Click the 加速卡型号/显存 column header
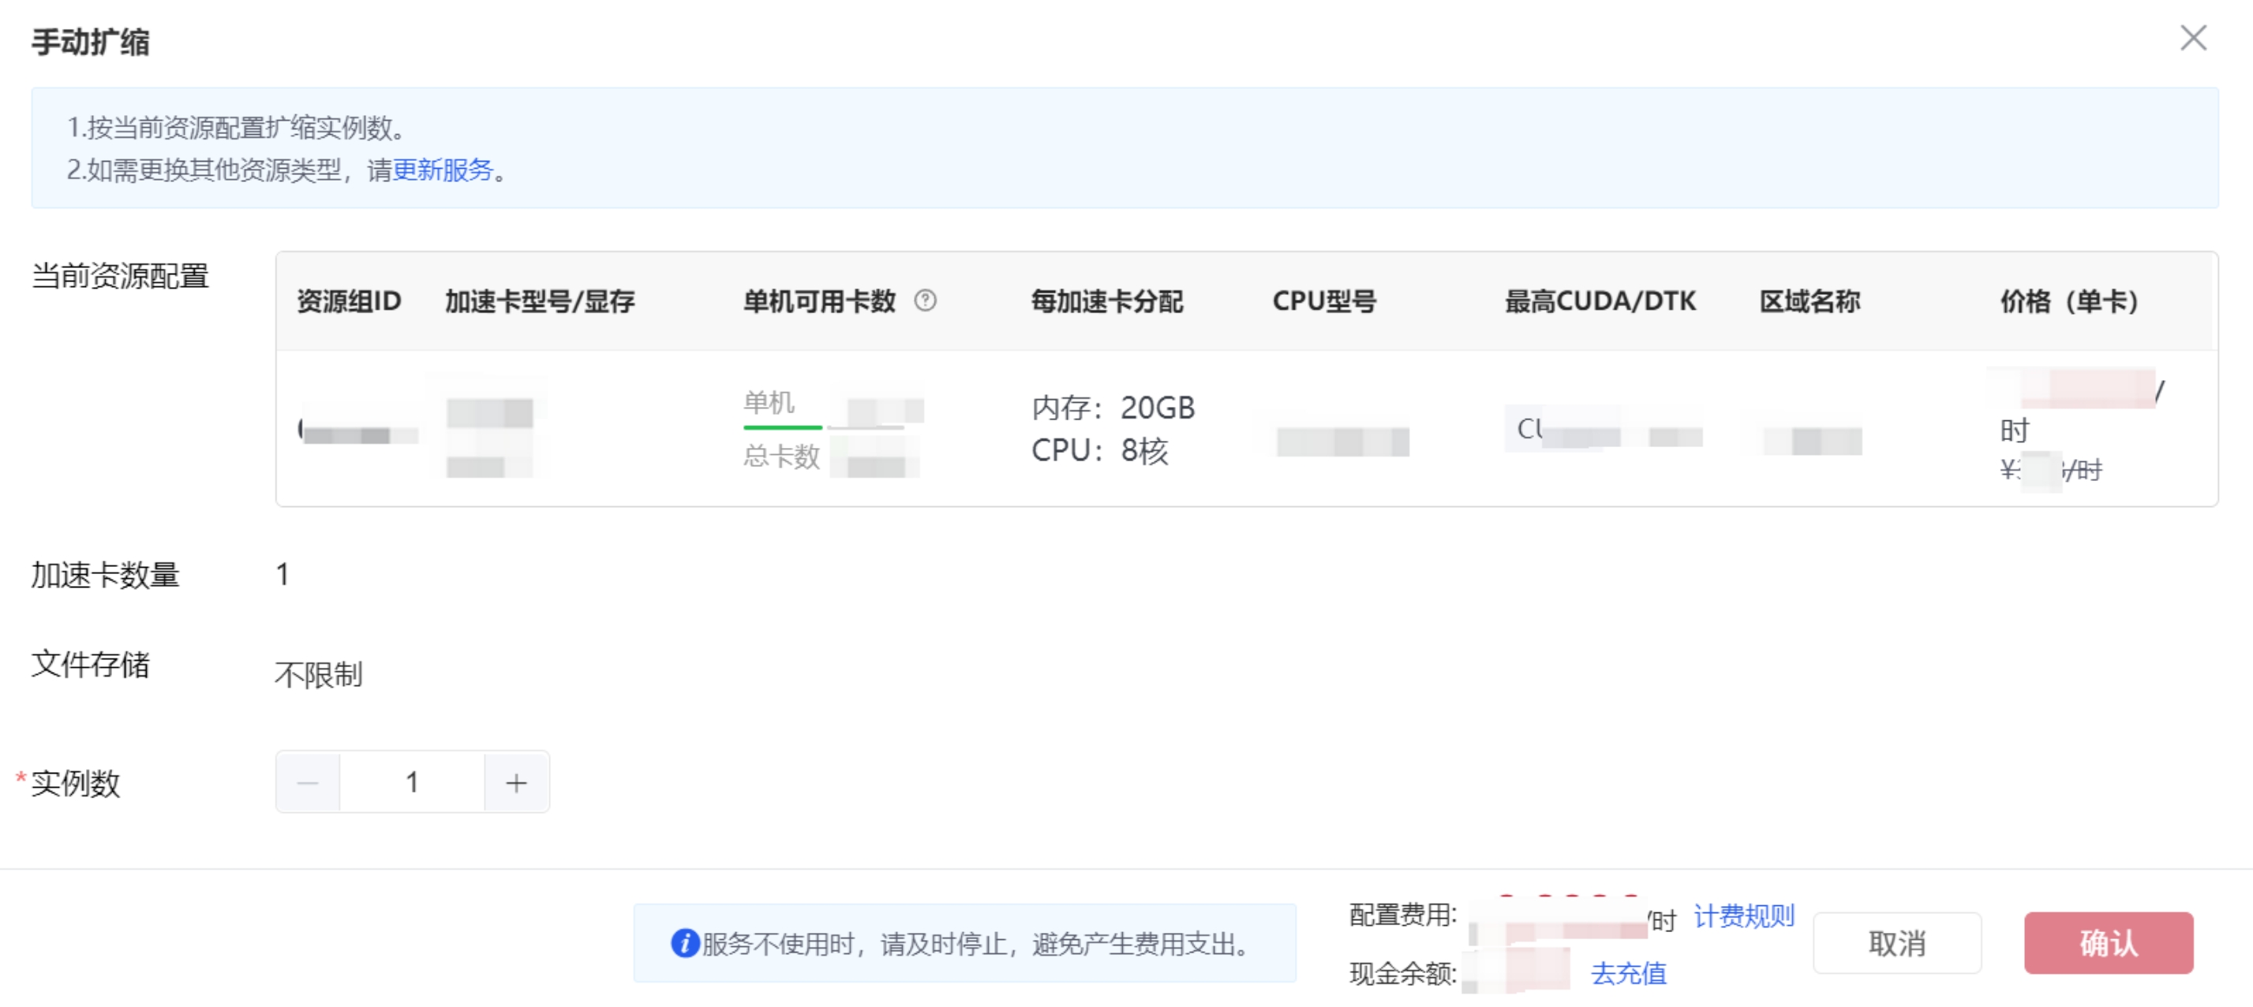This screenshot has width=2253, height=1007. tap(540, 301)
